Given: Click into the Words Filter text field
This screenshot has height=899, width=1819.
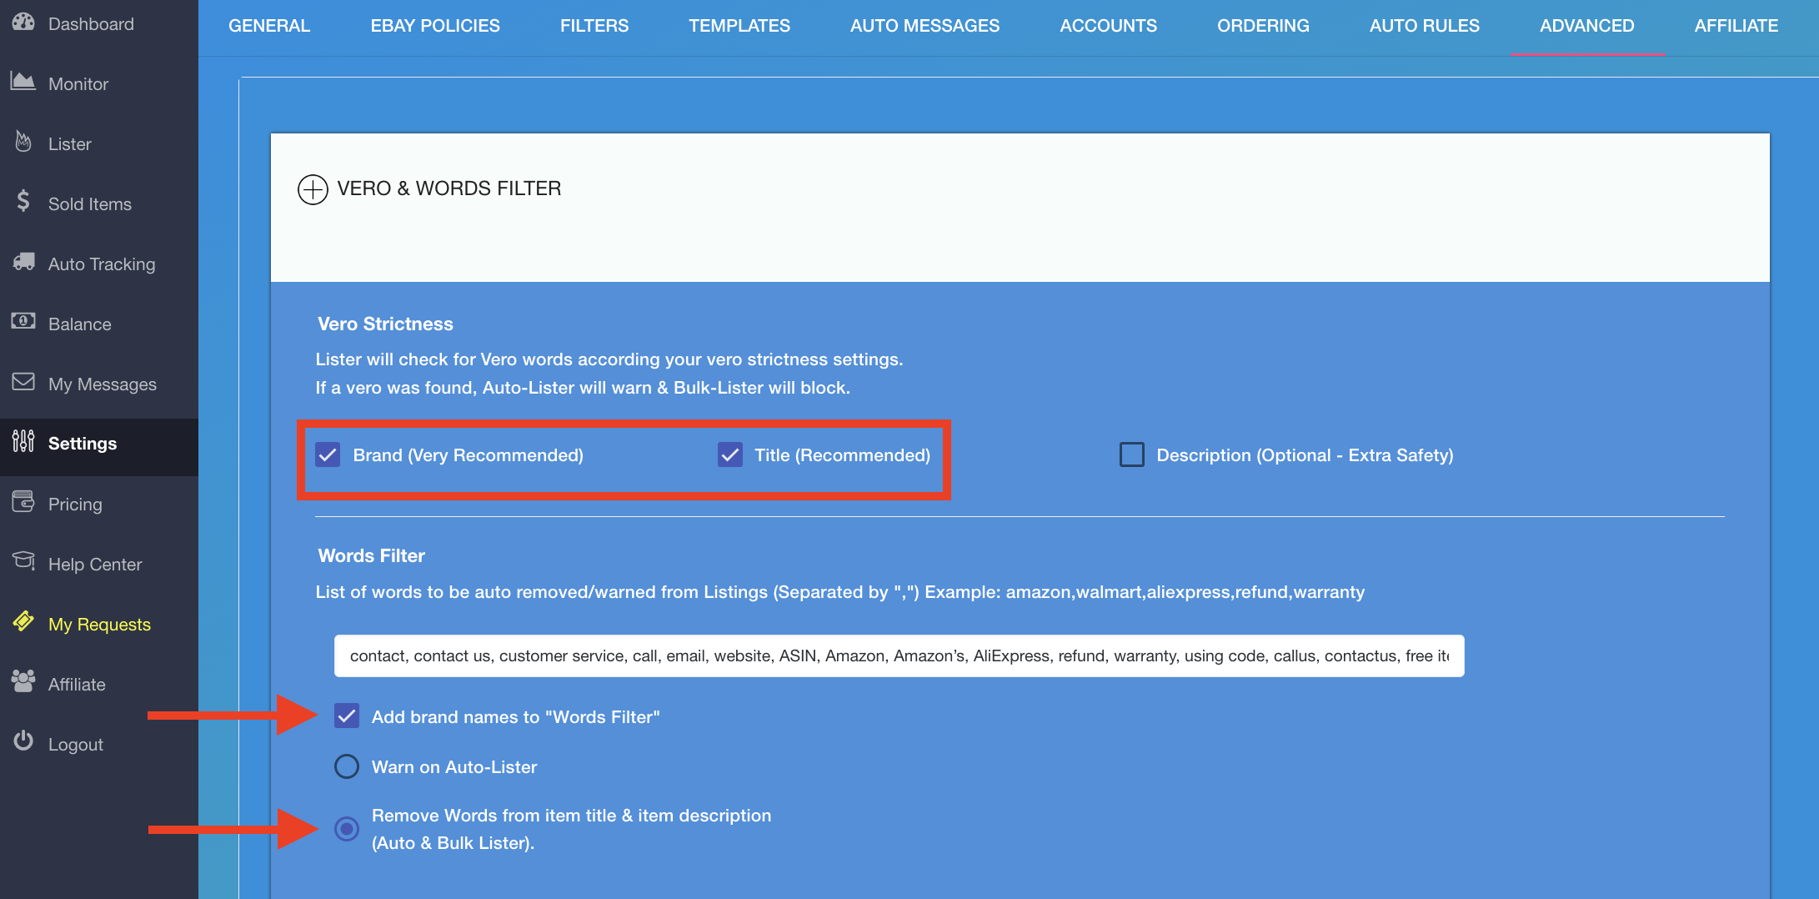Looking at the screenshot, I should pyautogui.click(x=899, y=655).
